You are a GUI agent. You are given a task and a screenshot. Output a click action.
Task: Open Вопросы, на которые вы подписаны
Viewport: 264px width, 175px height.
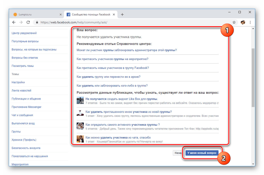34,49
